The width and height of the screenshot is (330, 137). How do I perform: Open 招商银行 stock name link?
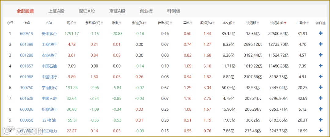49,109
